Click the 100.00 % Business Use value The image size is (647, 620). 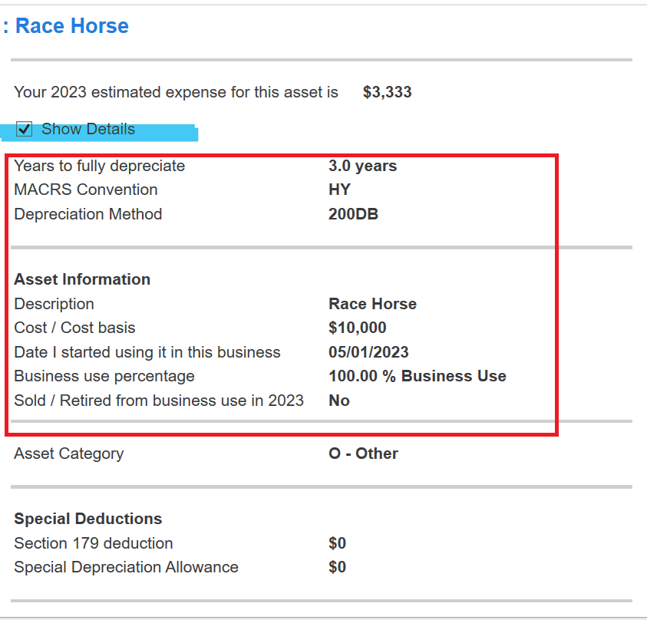tap(418, 376)
